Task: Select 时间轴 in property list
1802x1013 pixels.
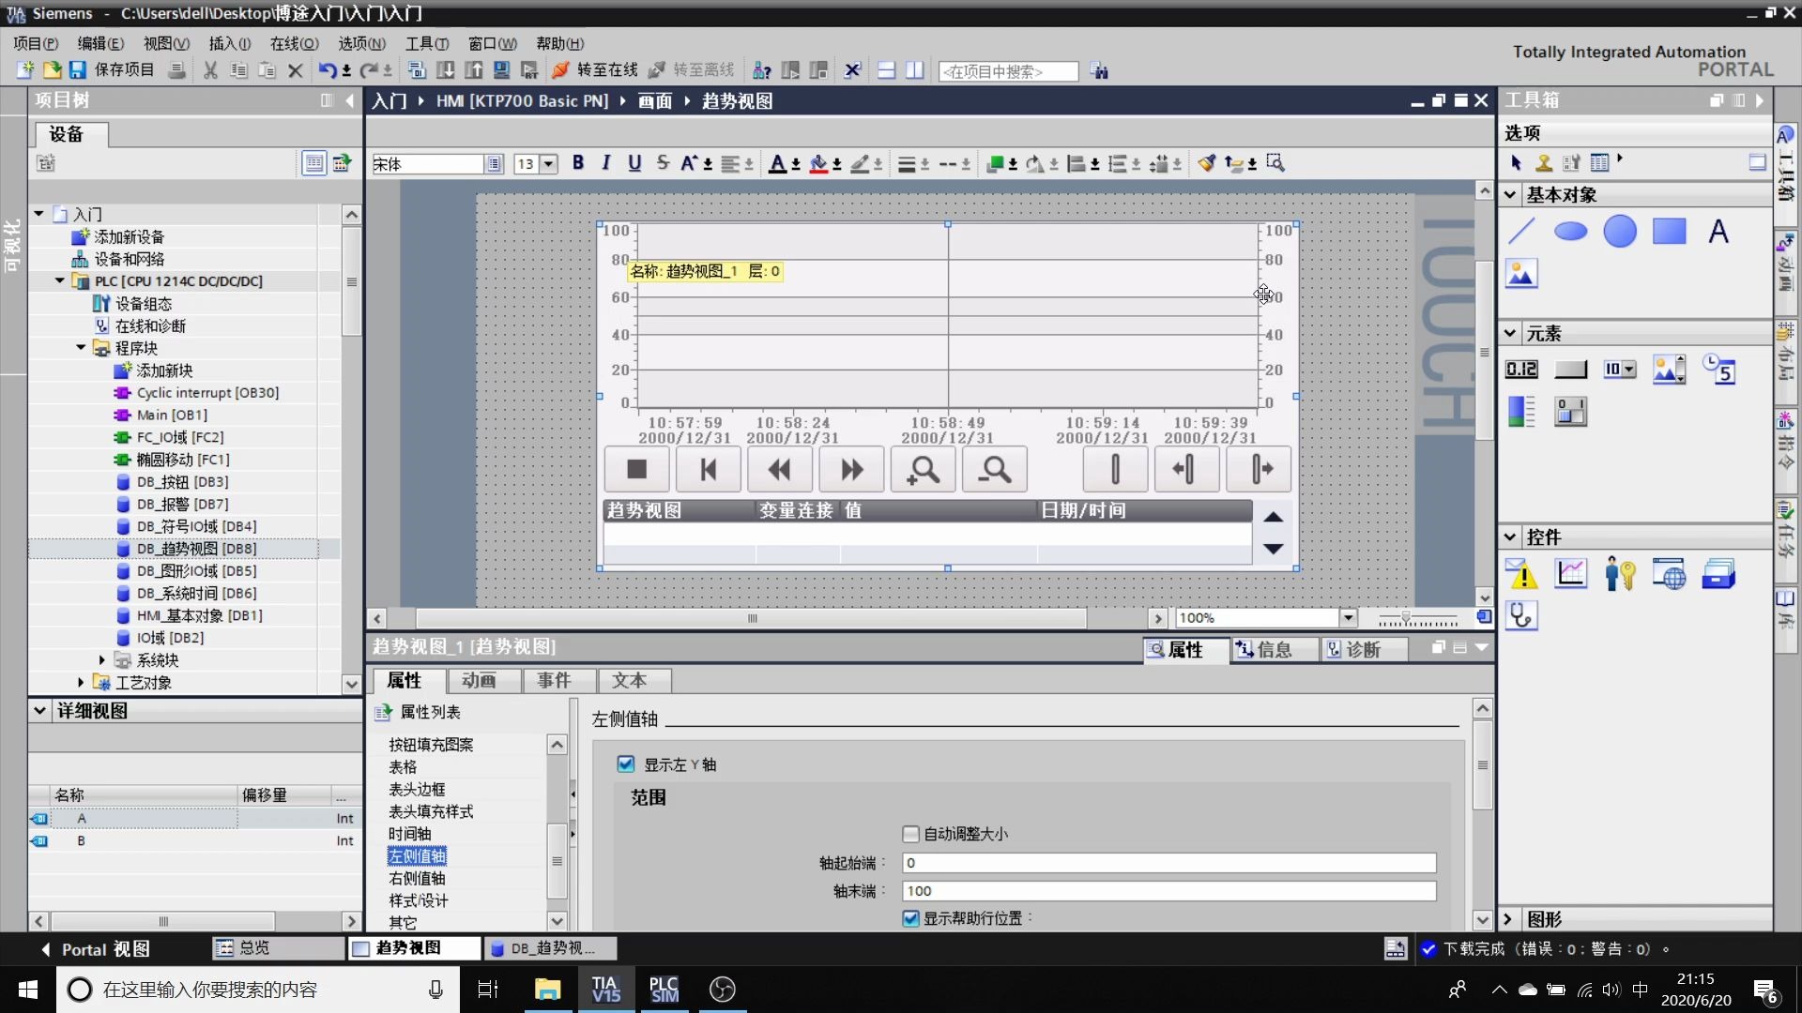Action: coord(410,834)
